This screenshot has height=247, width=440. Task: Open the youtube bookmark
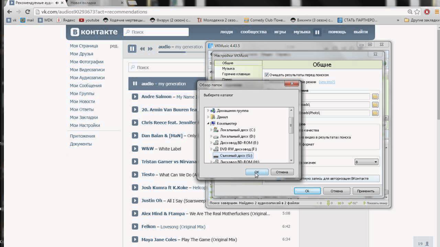(89, 20)
